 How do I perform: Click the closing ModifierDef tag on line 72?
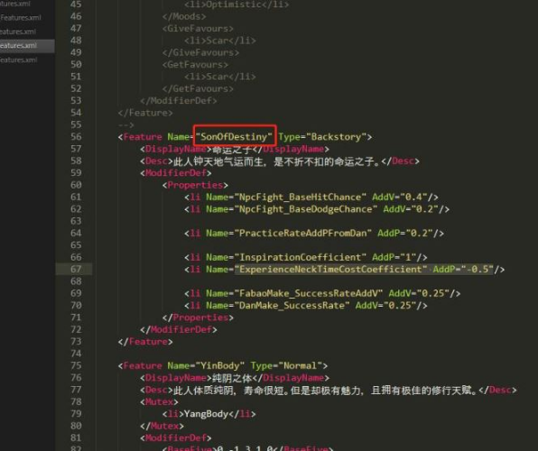(179, 329)
